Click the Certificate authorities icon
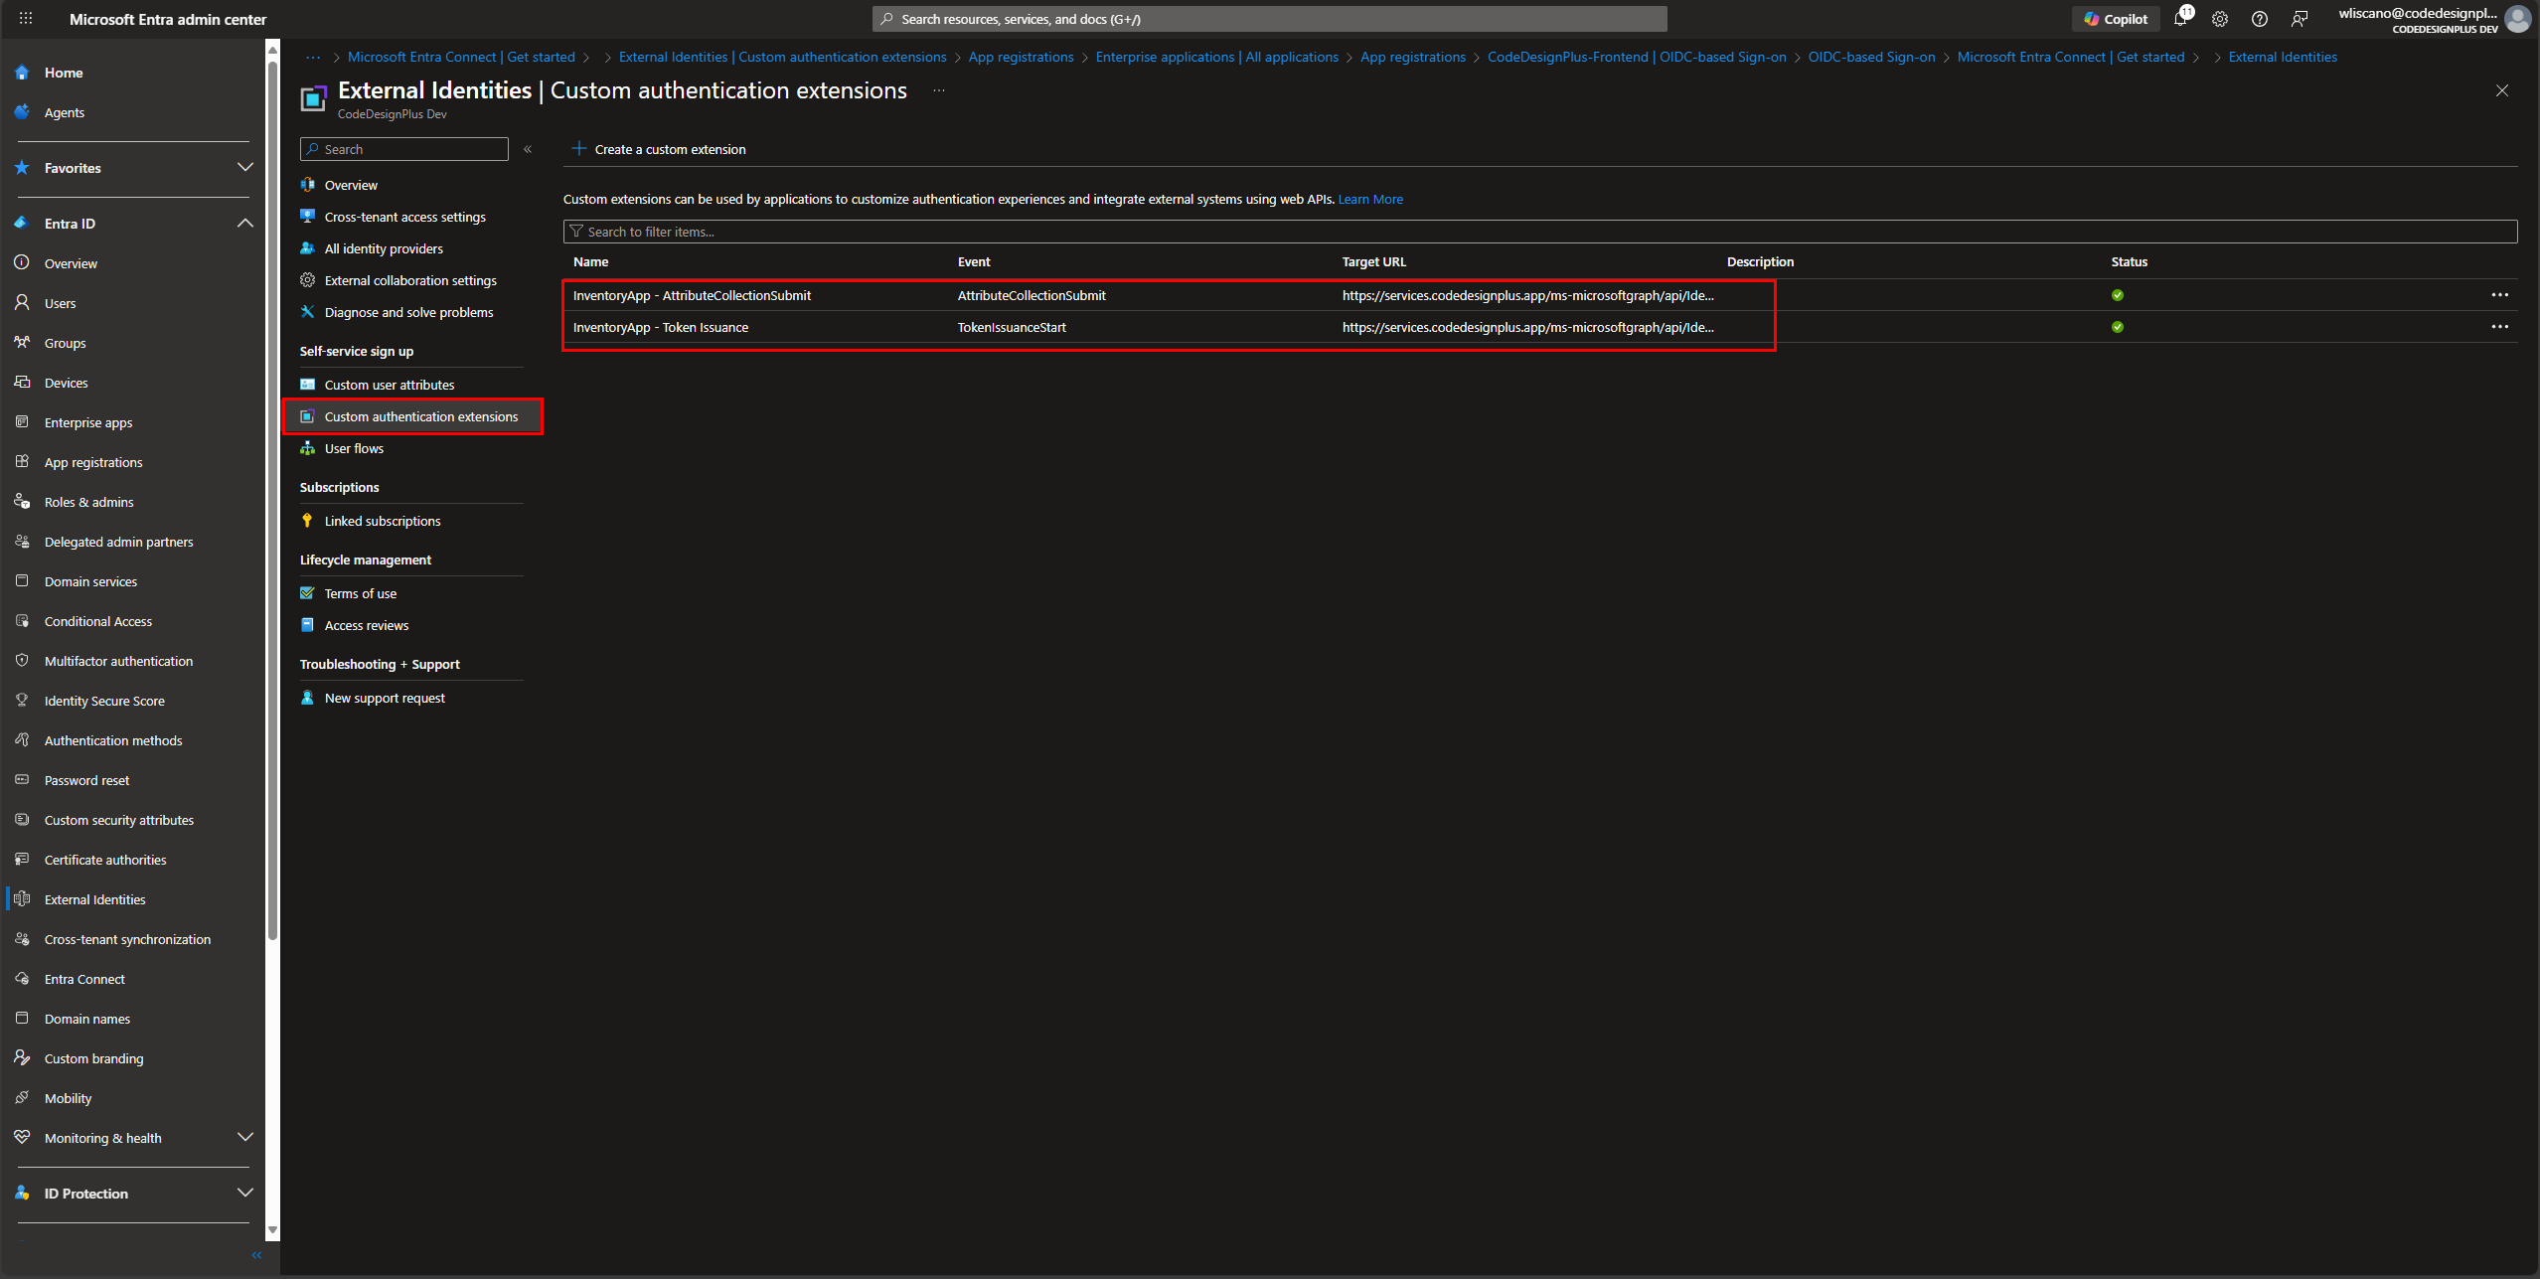Screen dimensions: 2540x1279 click(x=22, y=860)
